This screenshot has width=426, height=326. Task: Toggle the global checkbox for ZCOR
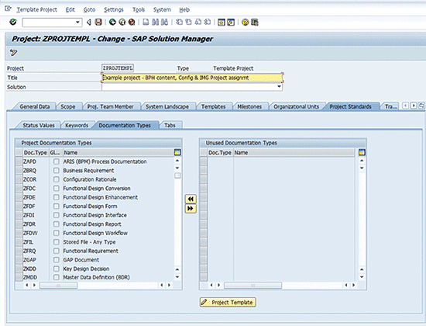(x=57, y=179)
